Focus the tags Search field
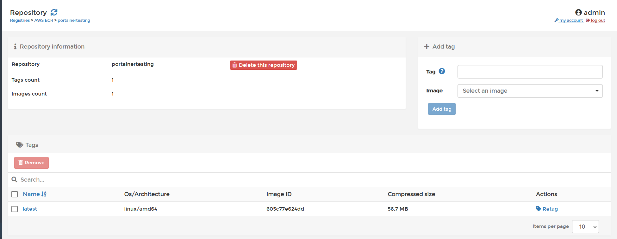 pos(313,180)
